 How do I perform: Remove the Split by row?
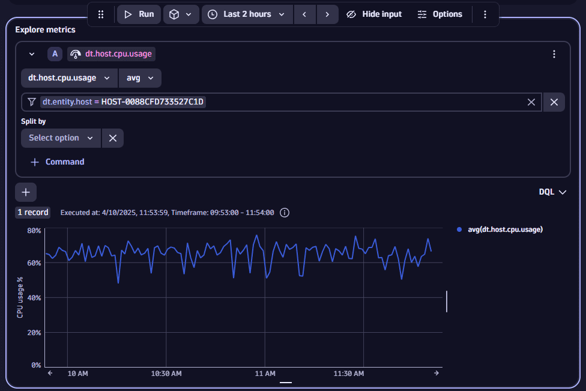[113, 138]
